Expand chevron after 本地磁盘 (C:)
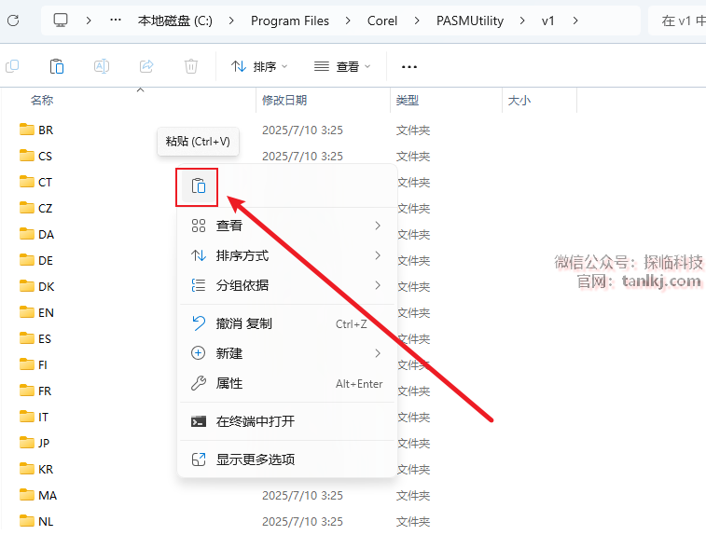The width and height of the screenshot is (706, 535). pos(231,21)
